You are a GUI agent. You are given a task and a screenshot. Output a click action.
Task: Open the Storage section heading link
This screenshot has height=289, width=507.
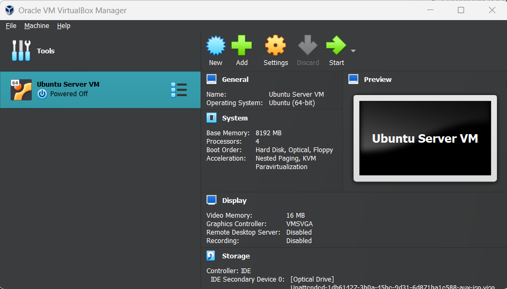(236, 256)
